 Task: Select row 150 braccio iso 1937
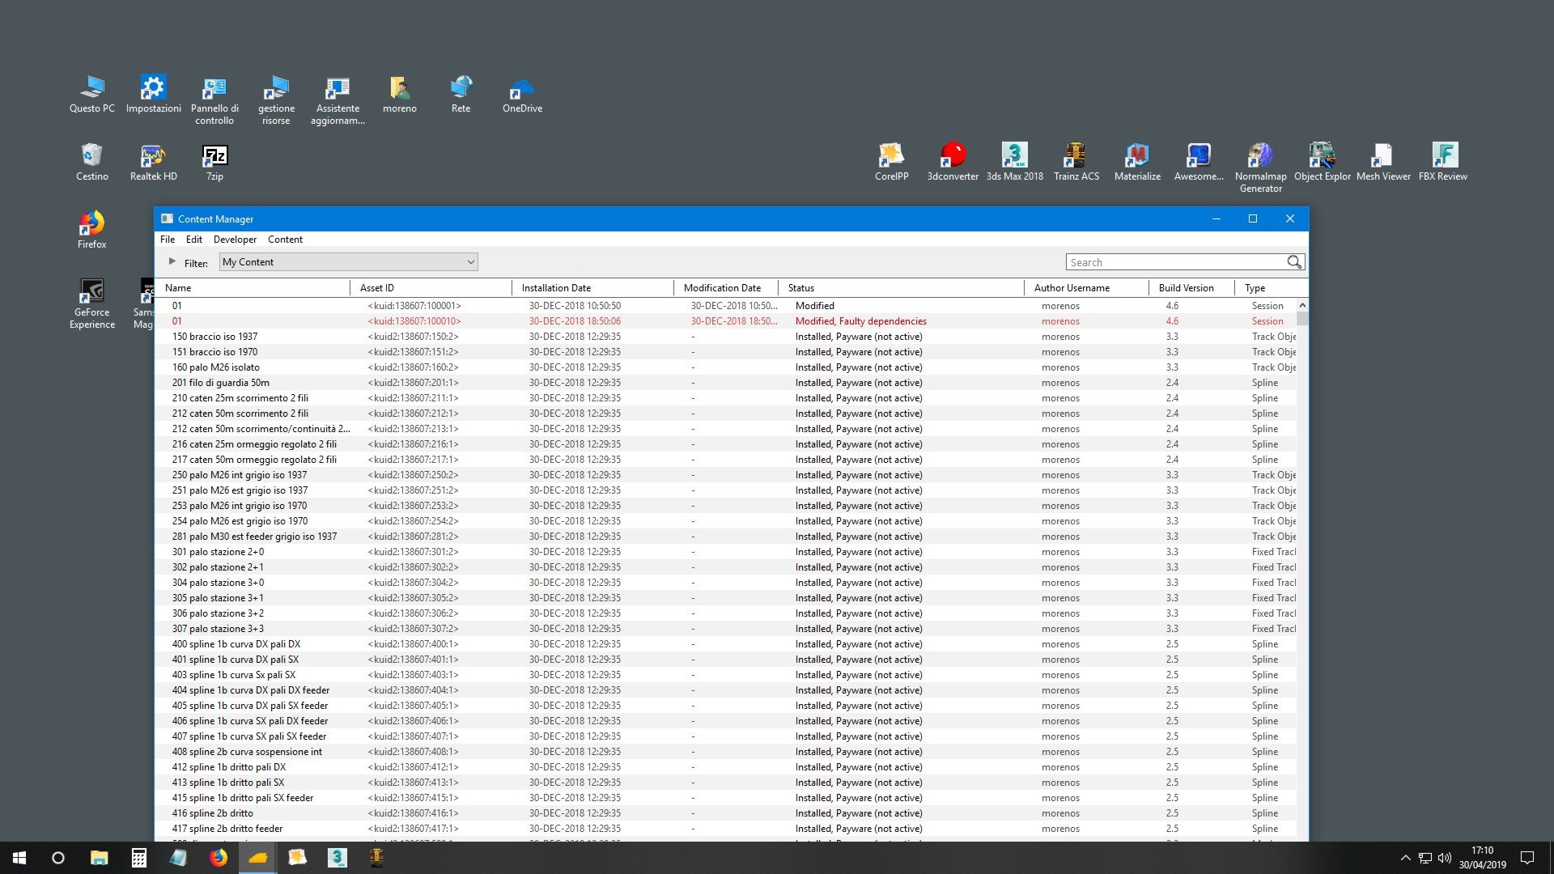click(726, 337)
